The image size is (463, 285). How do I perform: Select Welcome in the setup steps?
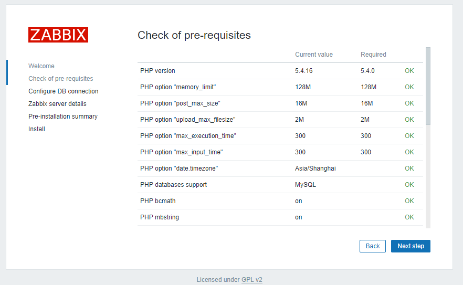(x=41, y=66)
